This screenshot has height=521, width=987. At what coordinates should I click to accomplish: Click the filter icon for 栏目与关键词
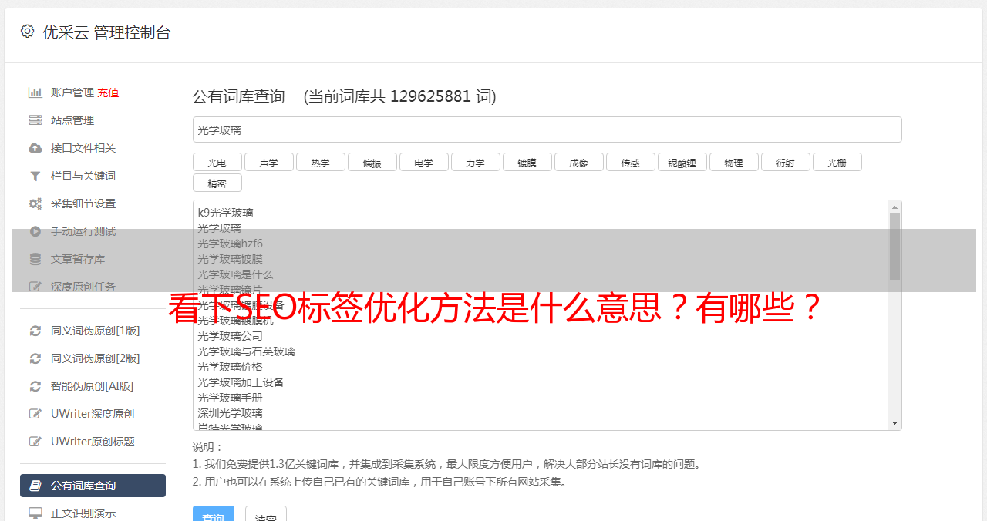click(35, 176)
